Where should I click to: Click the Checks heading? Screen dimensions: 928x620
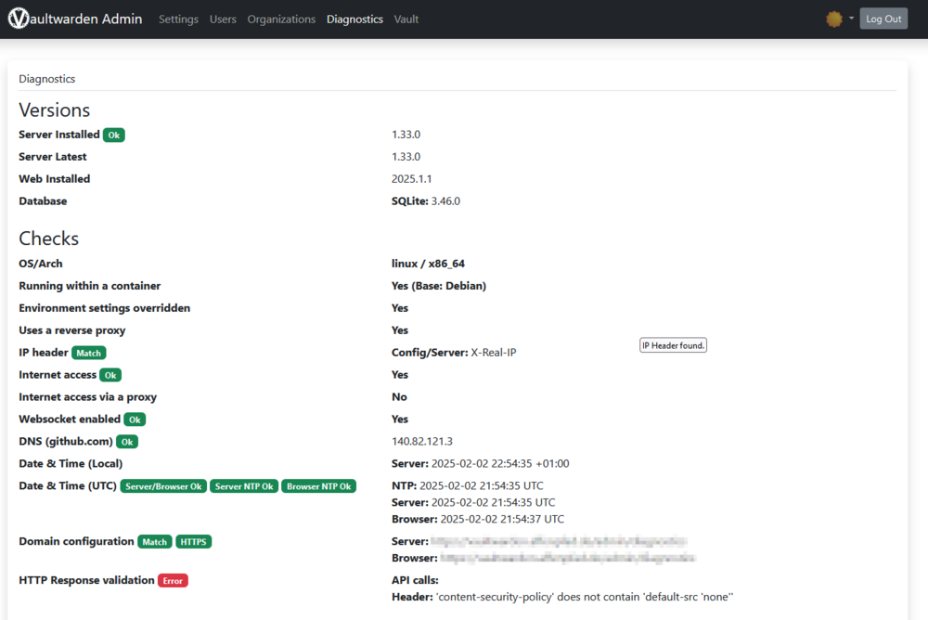coord(48,238)
